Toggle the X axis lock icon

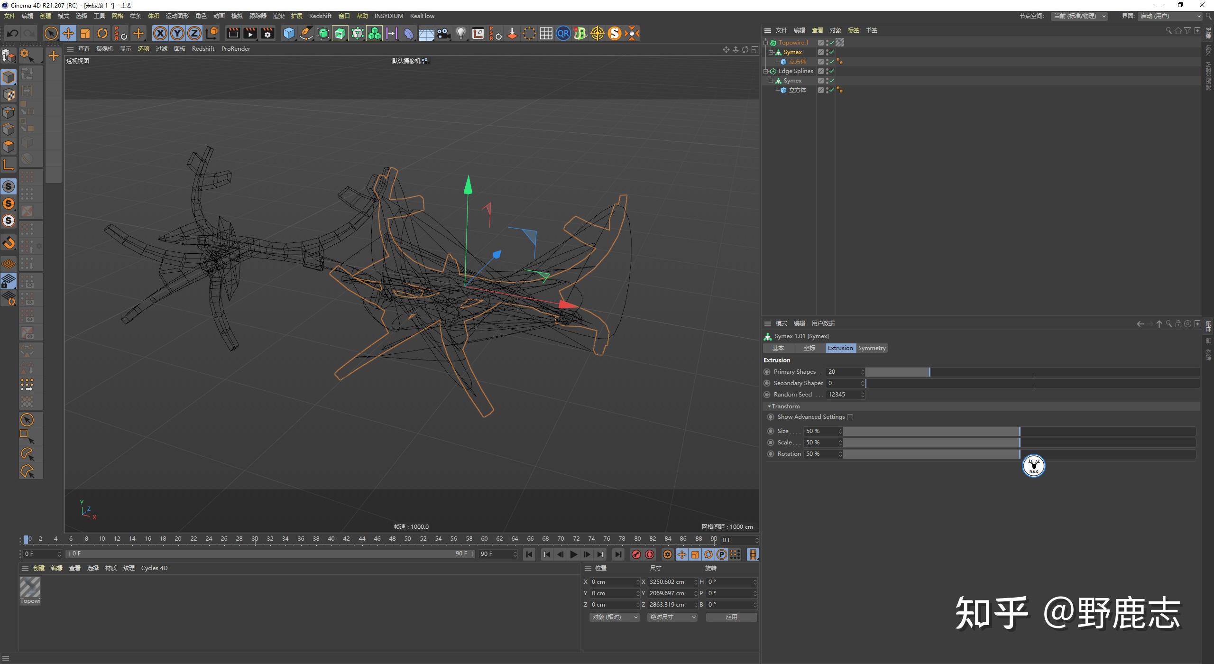(x=160, y=33)
